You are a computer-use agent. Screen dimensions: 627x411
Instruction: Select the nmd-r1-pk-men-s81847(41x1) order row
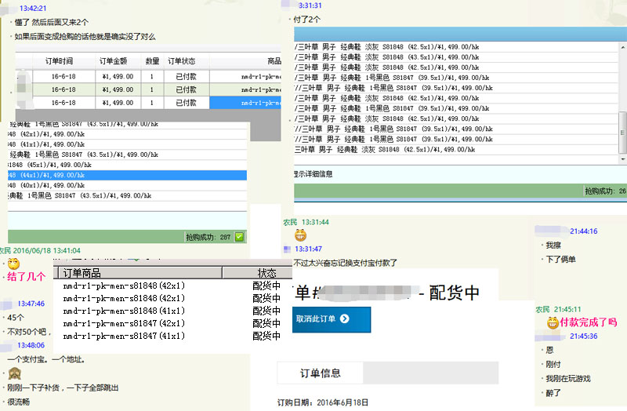pyautogui.click(x=124, y=336)
